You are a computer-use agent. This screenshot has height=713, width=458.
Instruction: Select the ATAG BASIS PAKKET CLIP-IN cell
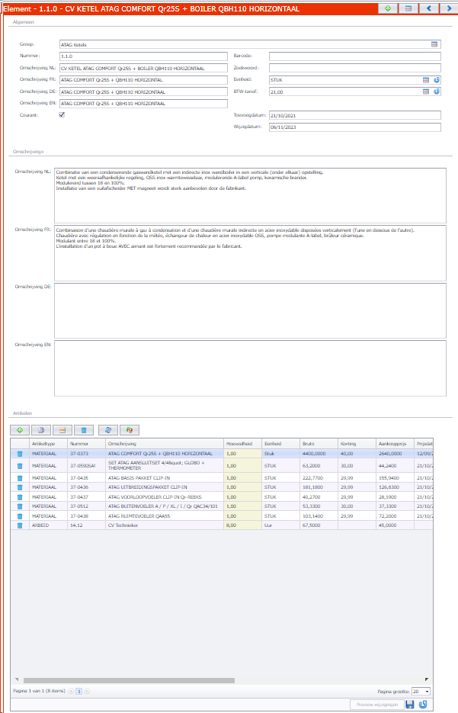coord(165,478)
